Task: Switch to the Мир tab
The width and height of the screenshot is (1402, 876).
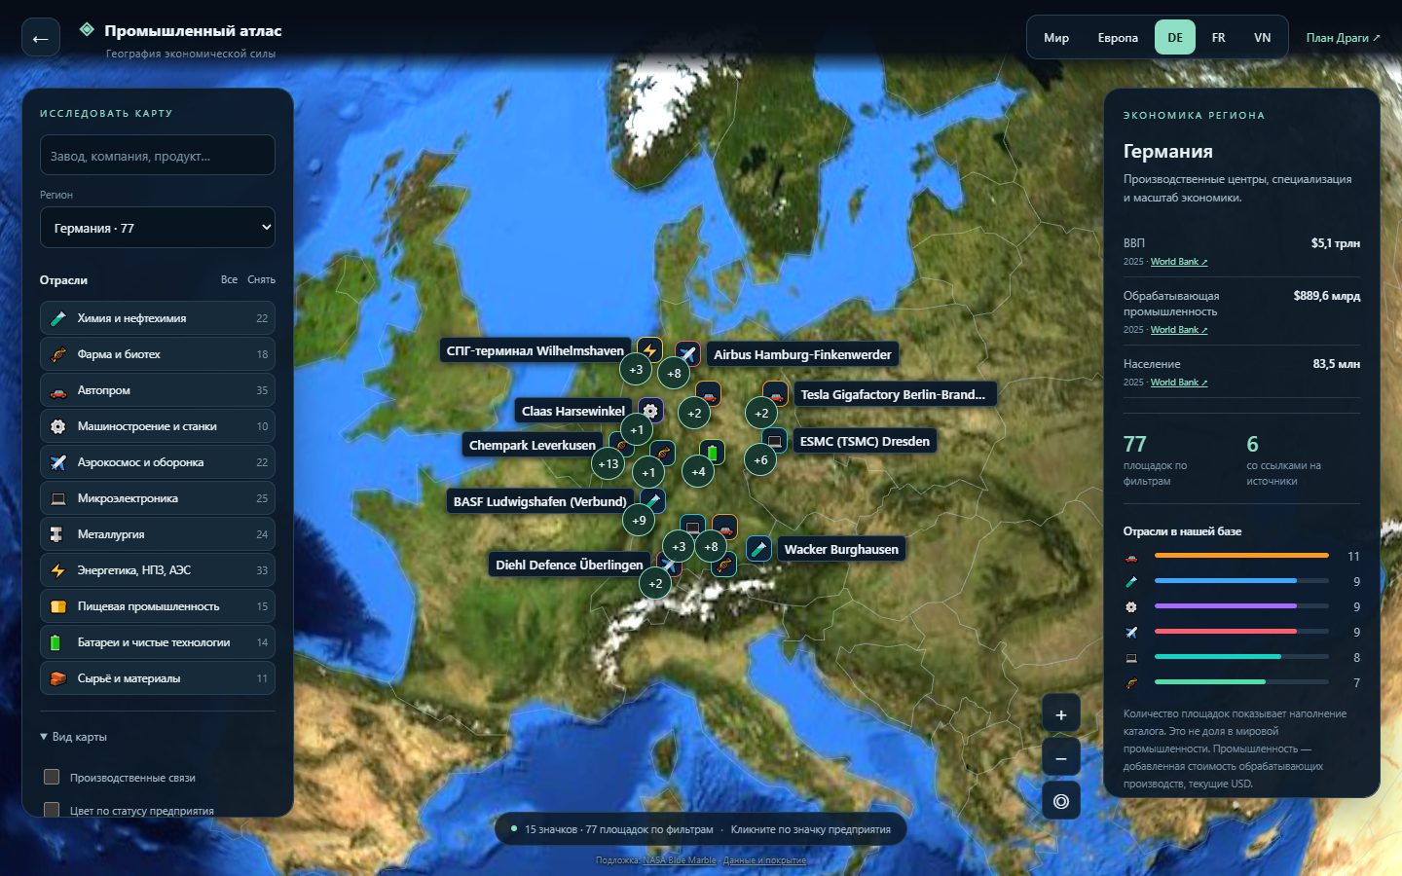Action: click(x=1056, y=38)
